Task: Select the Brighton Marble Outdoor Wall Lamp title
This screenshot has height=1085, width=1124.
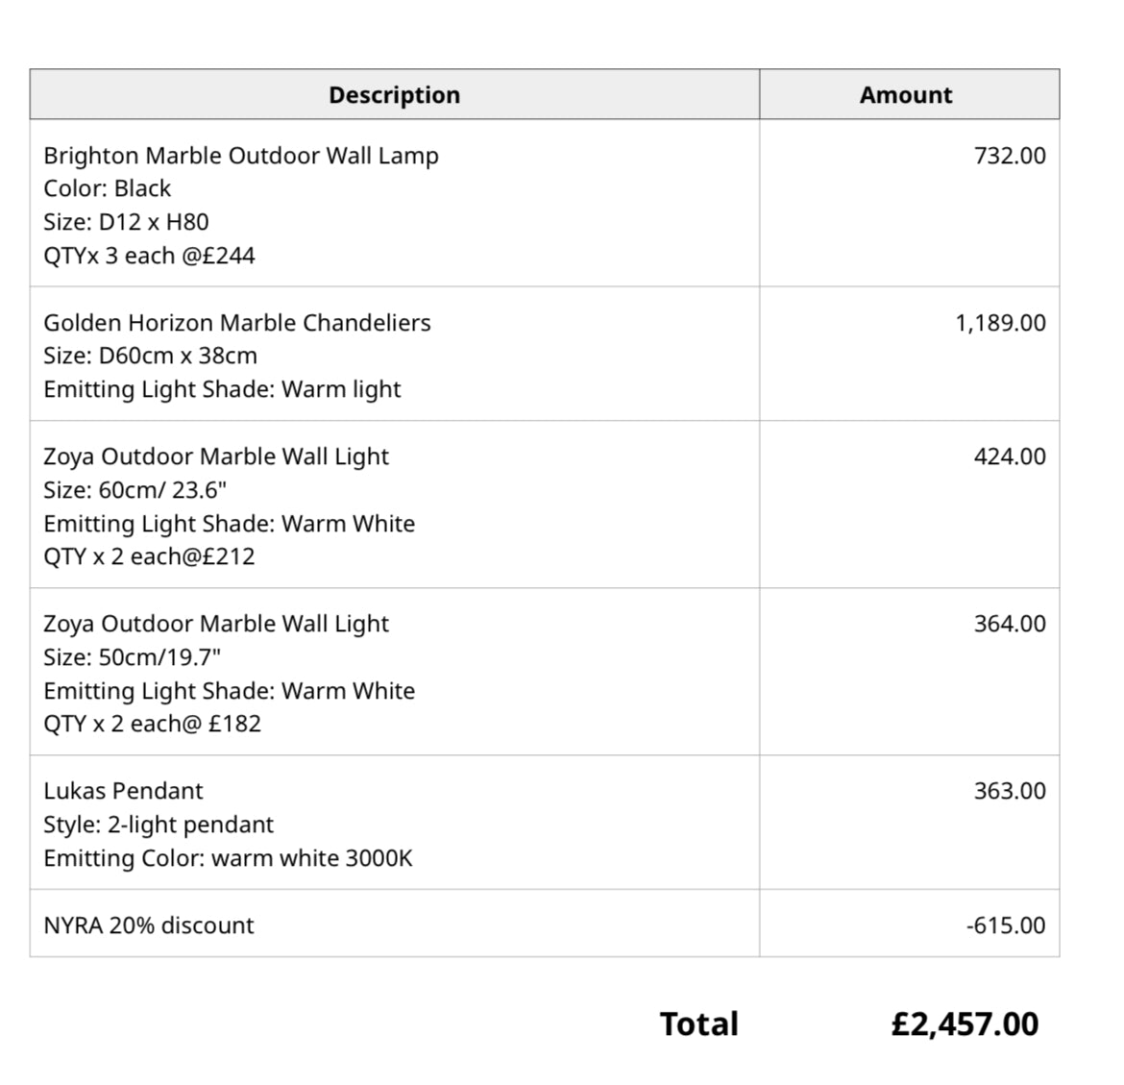Action: [241, 156]
